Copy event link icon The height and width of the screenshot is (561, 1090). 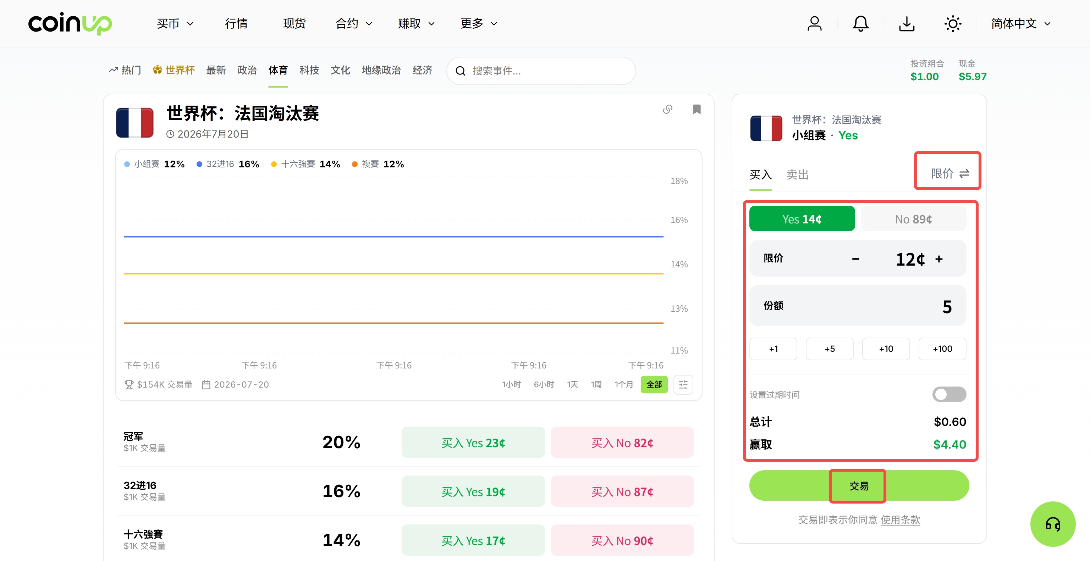click(x=667, y=110)
